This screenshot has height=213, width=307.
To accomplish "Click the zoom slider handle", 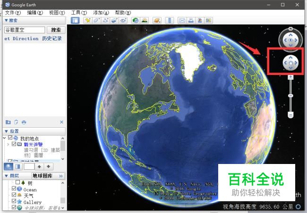I will click(x=290, y=96).
